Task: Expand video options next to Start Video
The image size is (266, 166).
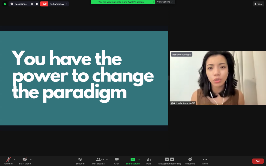Action: click(x=31, y=160)
